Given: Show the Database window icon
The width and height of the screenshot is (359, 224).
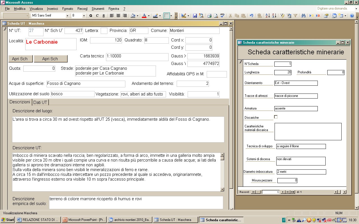Looking at the screenshot, I should point(334,16).
